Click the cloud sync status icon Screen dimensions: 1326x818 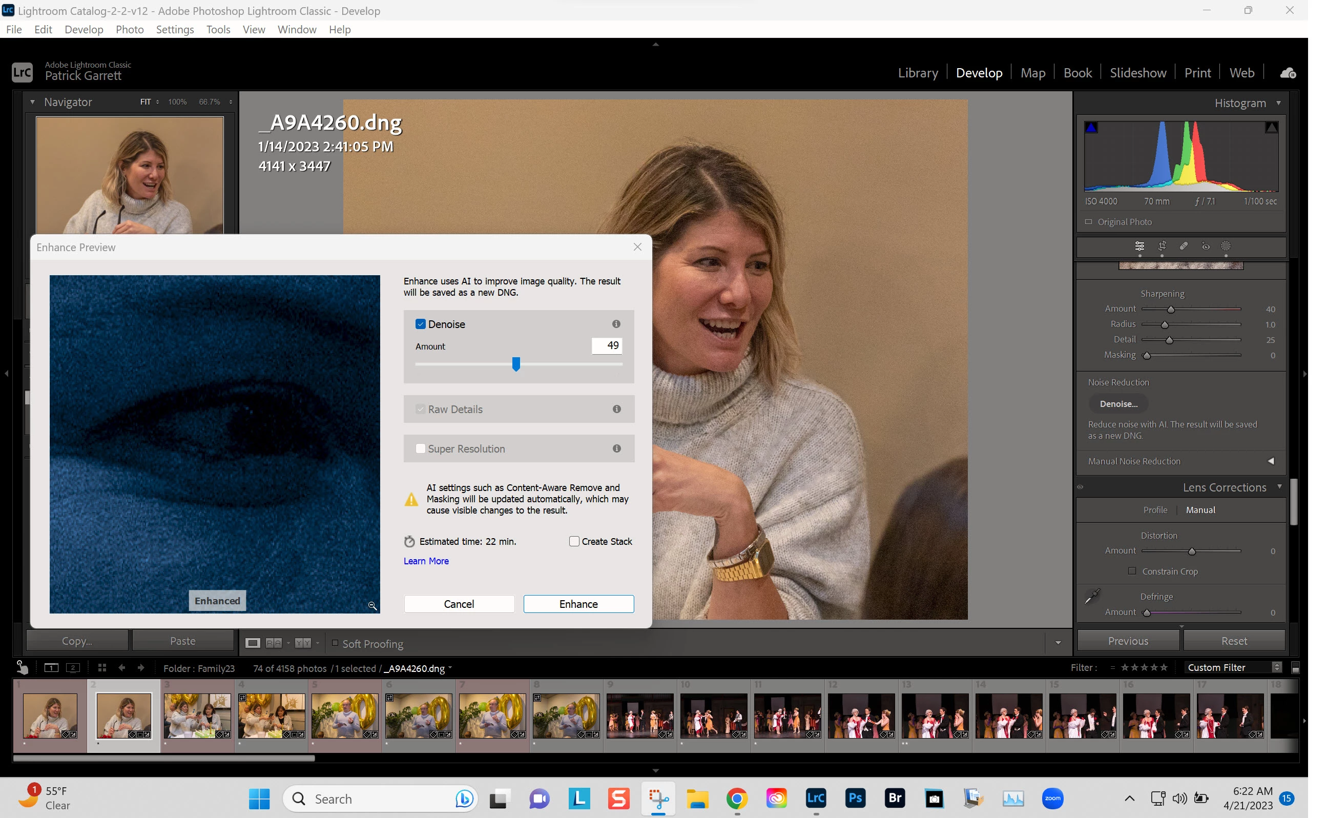pyautogui.click(x=1287, y=73)
